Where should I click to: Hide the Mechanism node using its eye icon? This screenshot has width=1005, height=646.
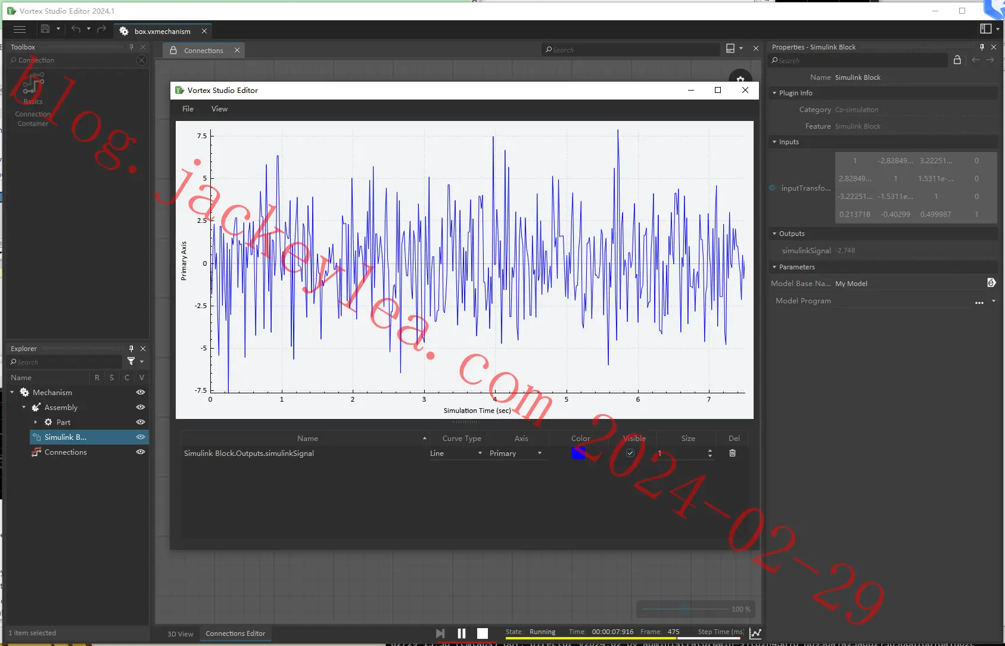[141, 392]
